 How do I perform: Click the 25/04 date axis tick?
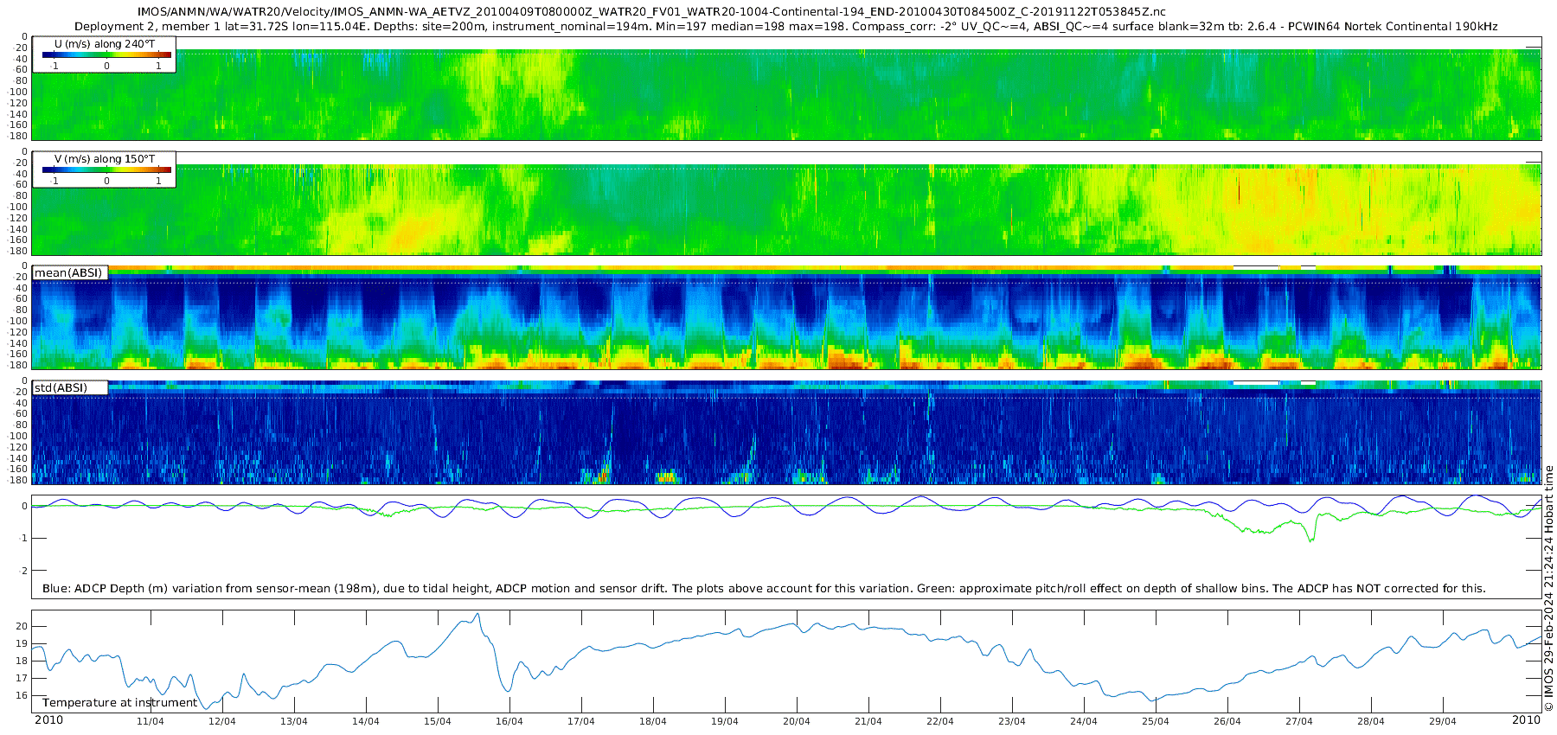coord(1155,721)
